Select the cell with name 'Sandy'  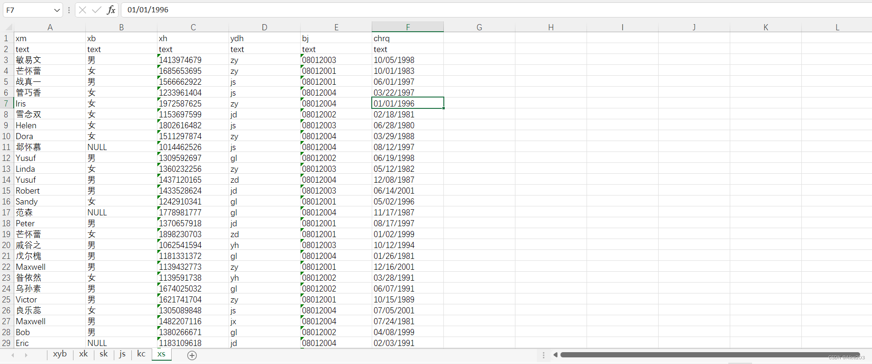(50, 202)
